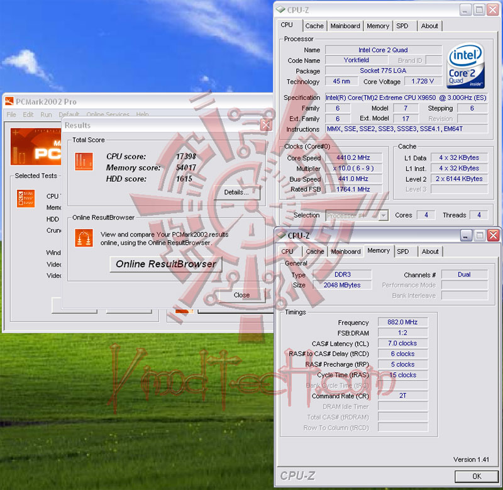Click the Specification X9650 text field
The height and width of the screenshot is (490, 503).
coord(406,97)
